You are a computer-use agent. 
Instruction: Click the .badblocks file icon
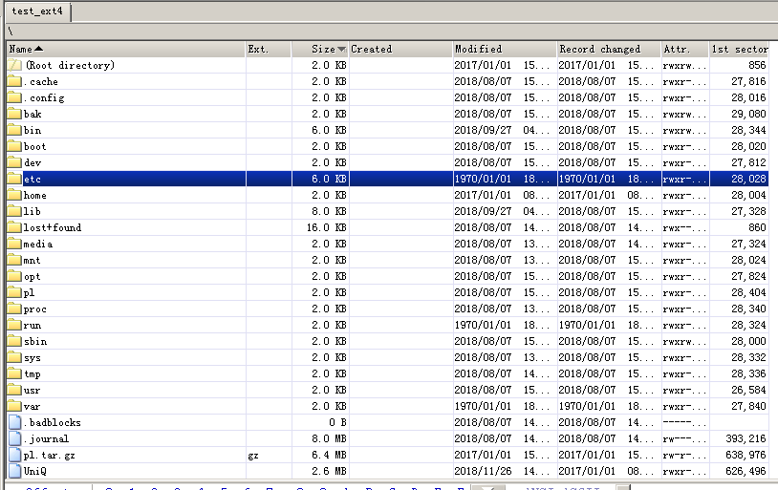(x=14, y=422)
